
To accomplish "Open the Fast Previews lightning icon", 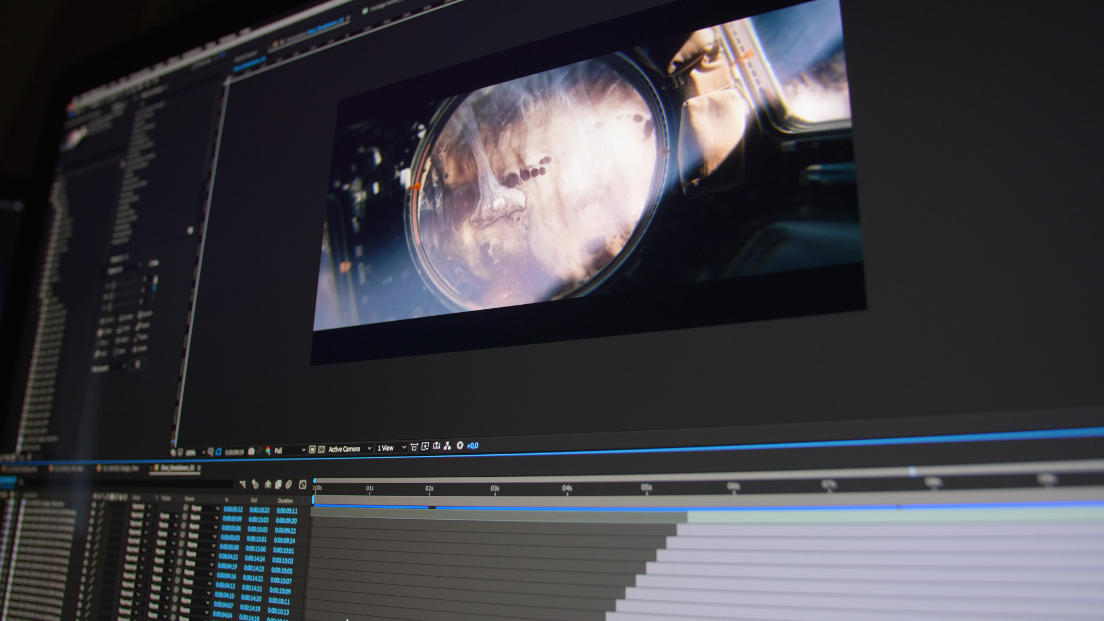I will pos(425,447).
